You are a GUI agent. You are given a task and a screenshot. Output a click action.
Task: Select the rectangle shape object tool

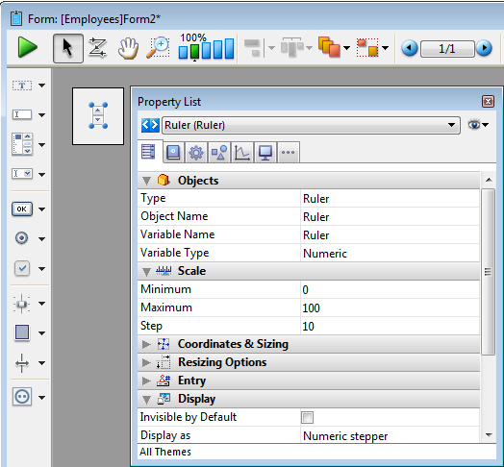[22, 332]
